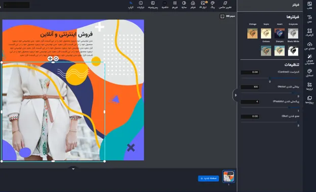
Task: Click the white plus shape on canvas
Action: tap(99, 27)
